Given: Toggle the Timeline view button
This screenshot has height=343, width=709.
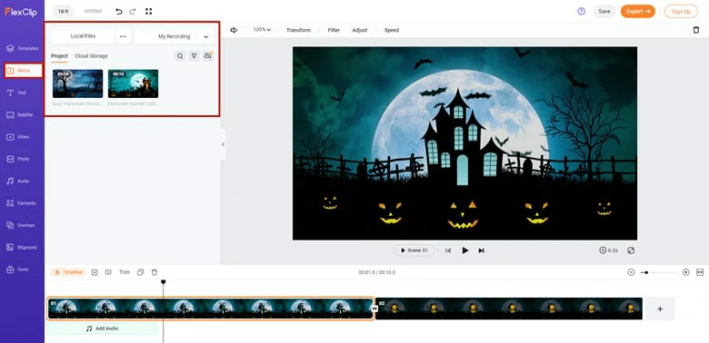Looking at the screenshot, I should (x=68, y=272).
